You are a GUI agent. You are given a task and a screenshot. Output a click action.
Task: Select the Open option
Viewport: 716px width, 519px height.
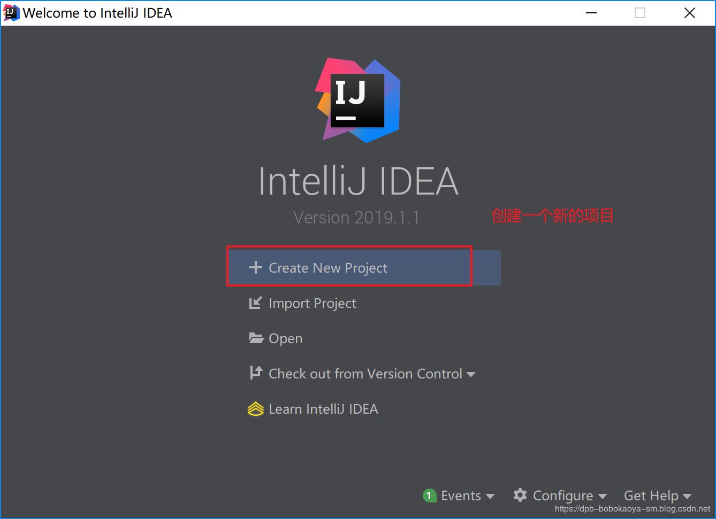[x=285, y=338]
